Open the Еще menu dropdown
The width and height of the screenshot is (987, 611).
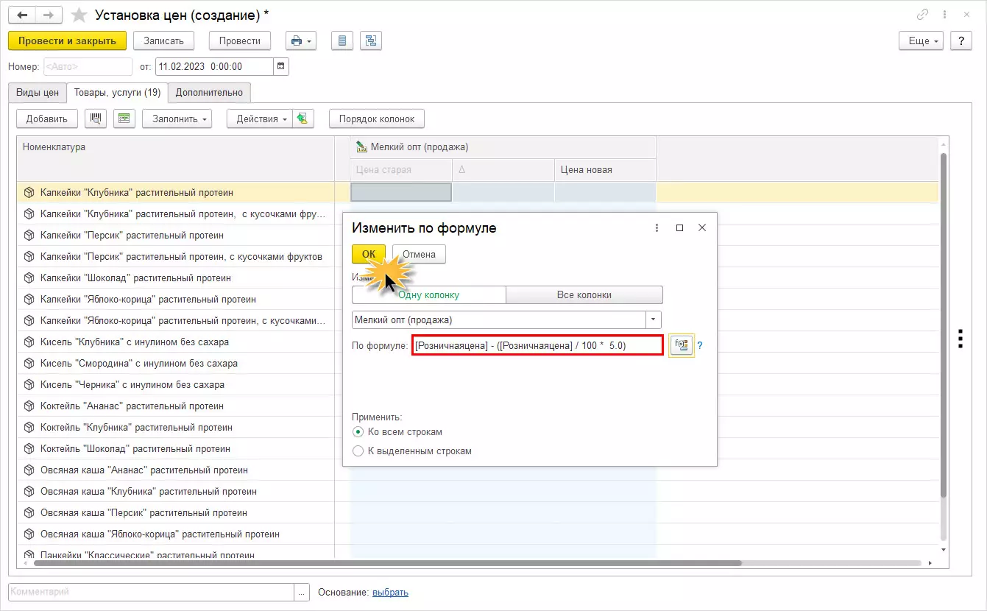point(921,40)
